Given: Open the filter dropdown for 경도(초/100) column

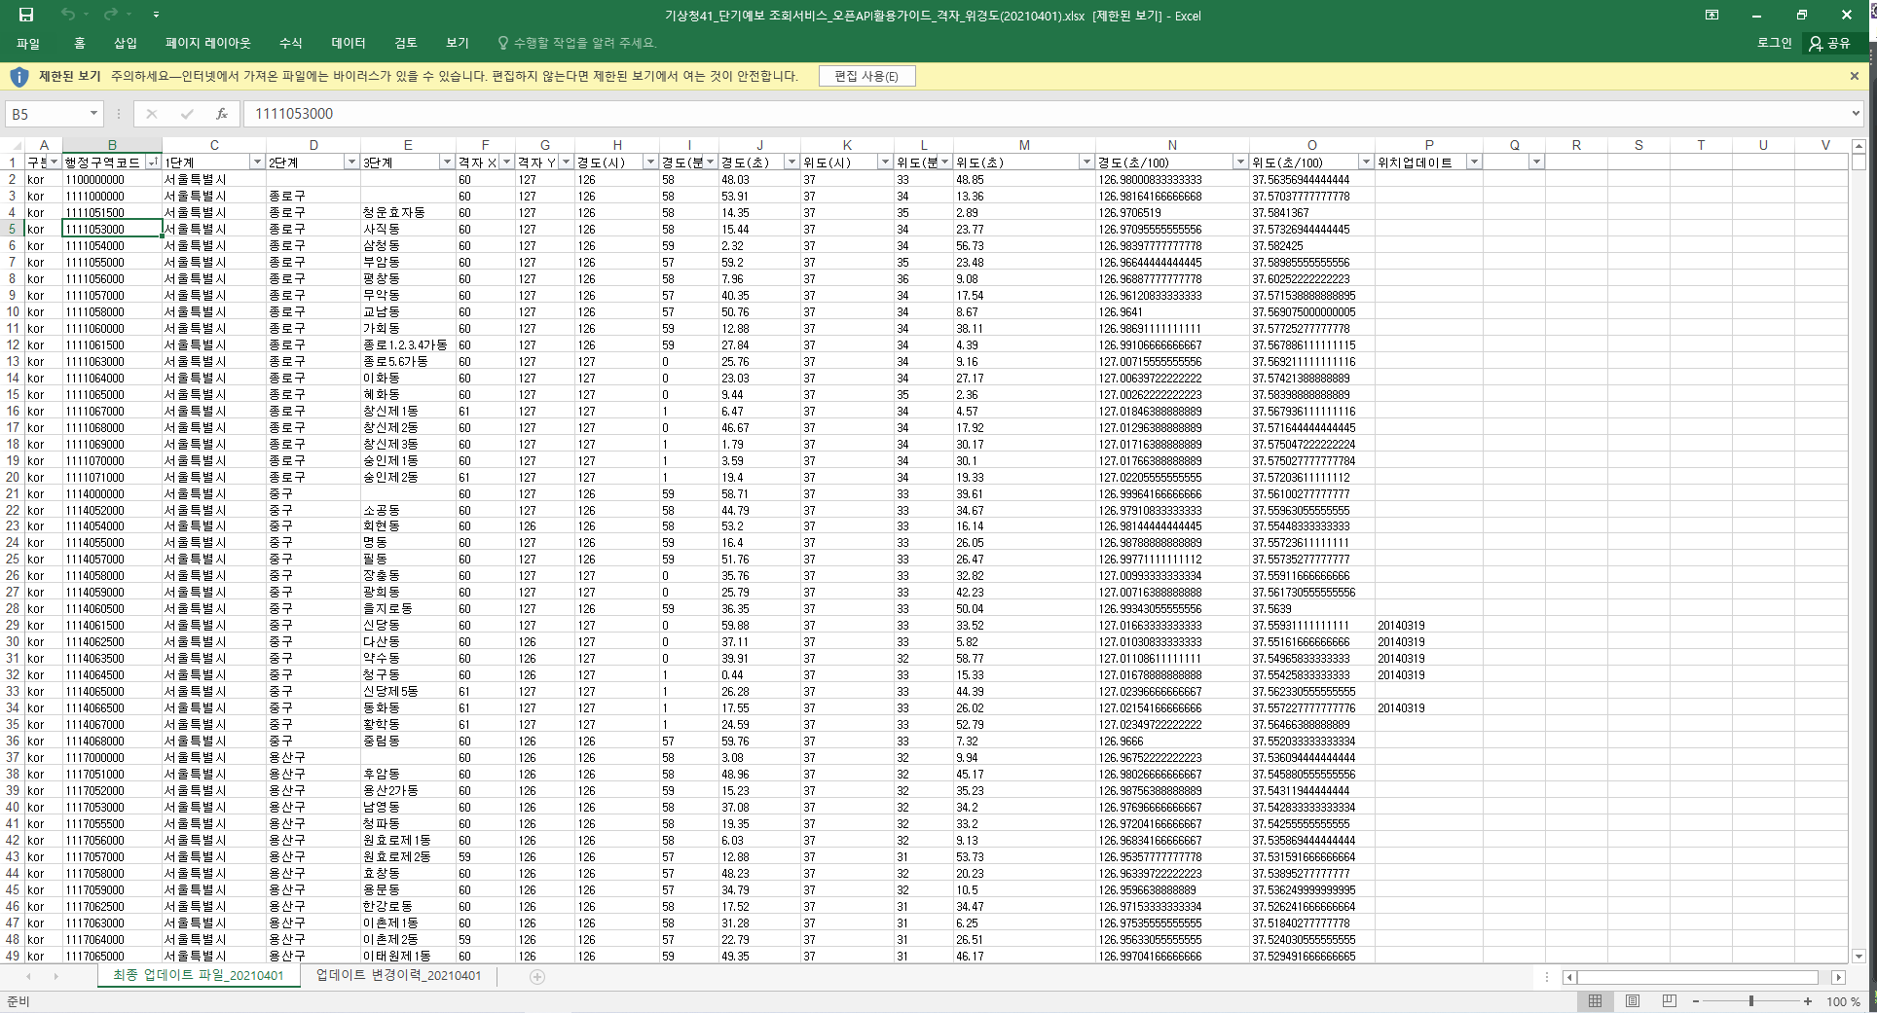Looking at the screenshot, I should click(x=1240, y=163).
